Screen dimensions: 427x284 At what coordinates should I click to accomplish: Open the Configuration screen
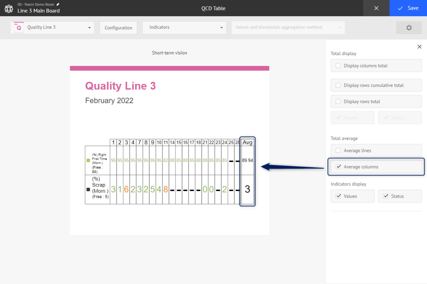(x=118, y=28)
